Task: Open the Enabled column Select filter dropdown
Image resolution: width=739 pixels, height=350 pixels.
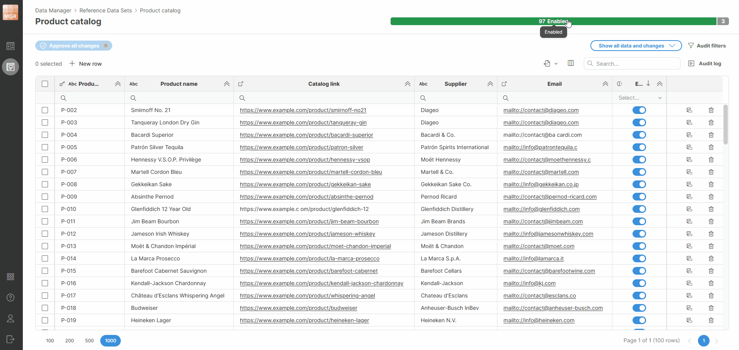Action: [x=640, y=98]
